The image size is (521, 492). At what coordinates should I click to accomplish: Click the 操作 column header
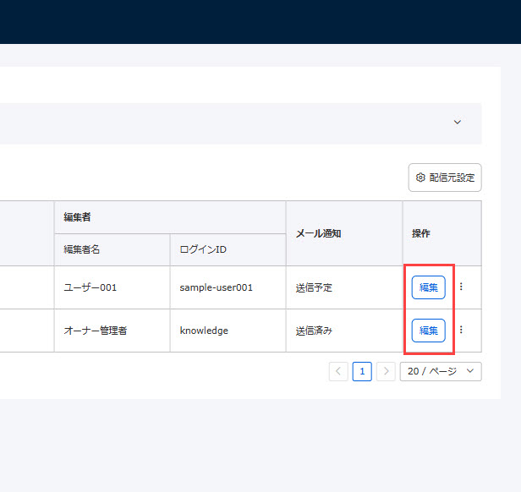tap(421, 233)
